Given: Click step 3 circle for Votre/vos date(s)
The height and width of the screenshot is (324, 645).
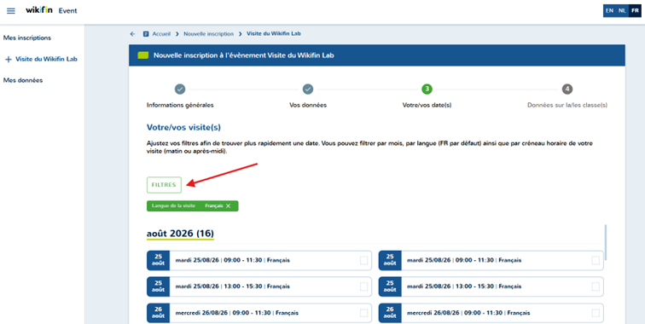Looking at the screenshot, I should coord(427,89).
